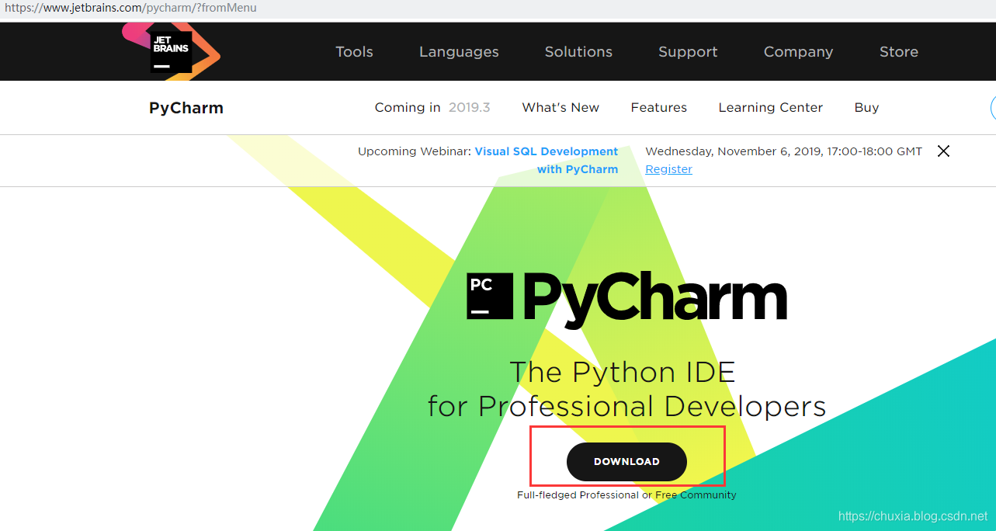Click the for Professional Developers text
Viewport: 996px width, 531px height.
point(626,406)
